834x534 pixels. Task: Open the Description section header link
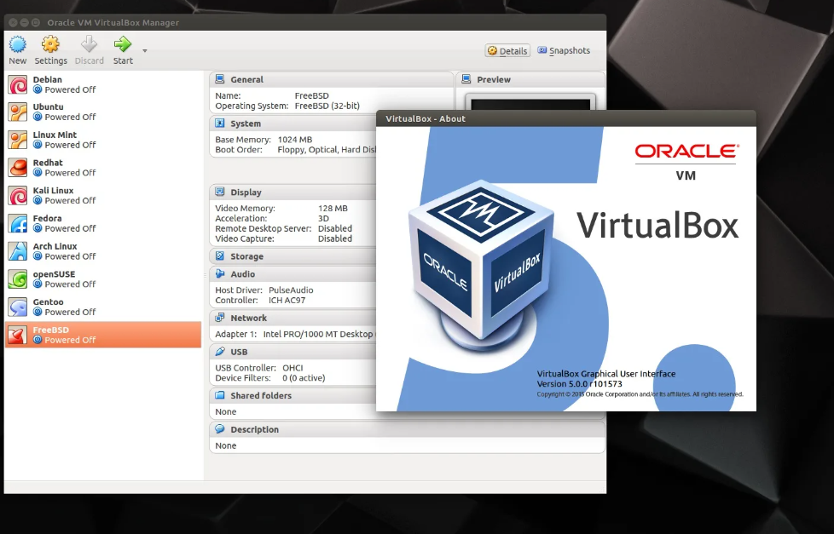(x=254, y=429)
